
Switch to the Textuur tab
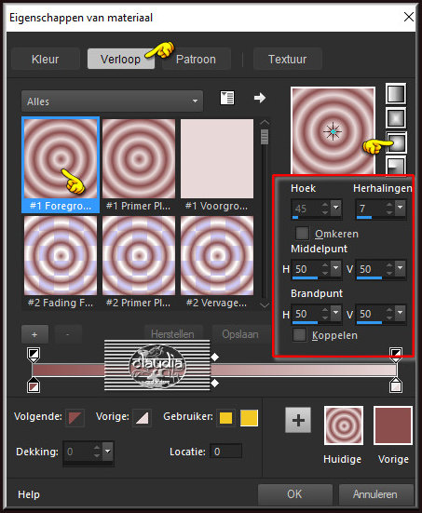point(288,60)
